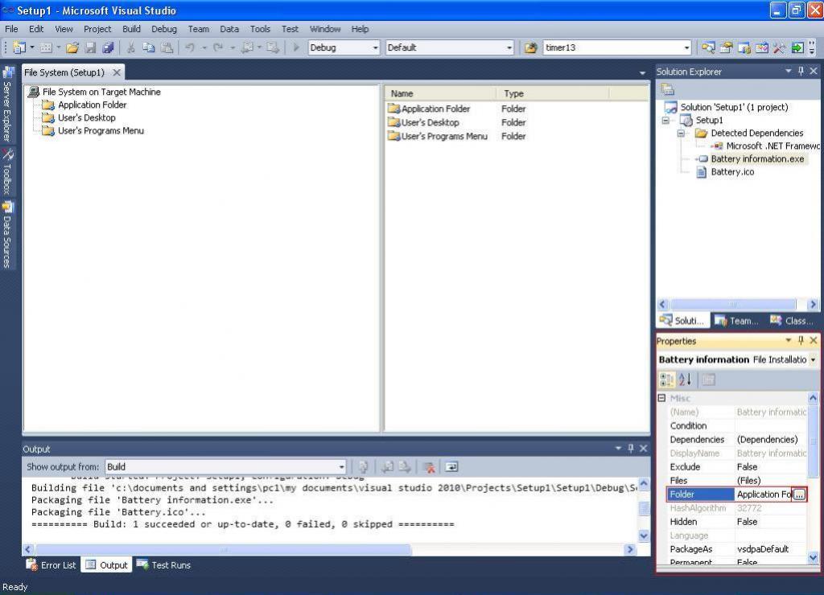Switch to the Test Runs tab
The height and width of the screenshot is (595, 824).
[x=163, y=565]
